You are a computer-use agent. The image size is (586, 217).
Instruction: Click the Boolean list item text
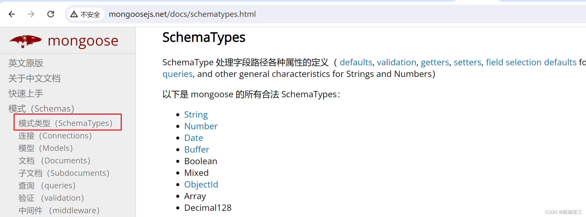tap(201, 161)
